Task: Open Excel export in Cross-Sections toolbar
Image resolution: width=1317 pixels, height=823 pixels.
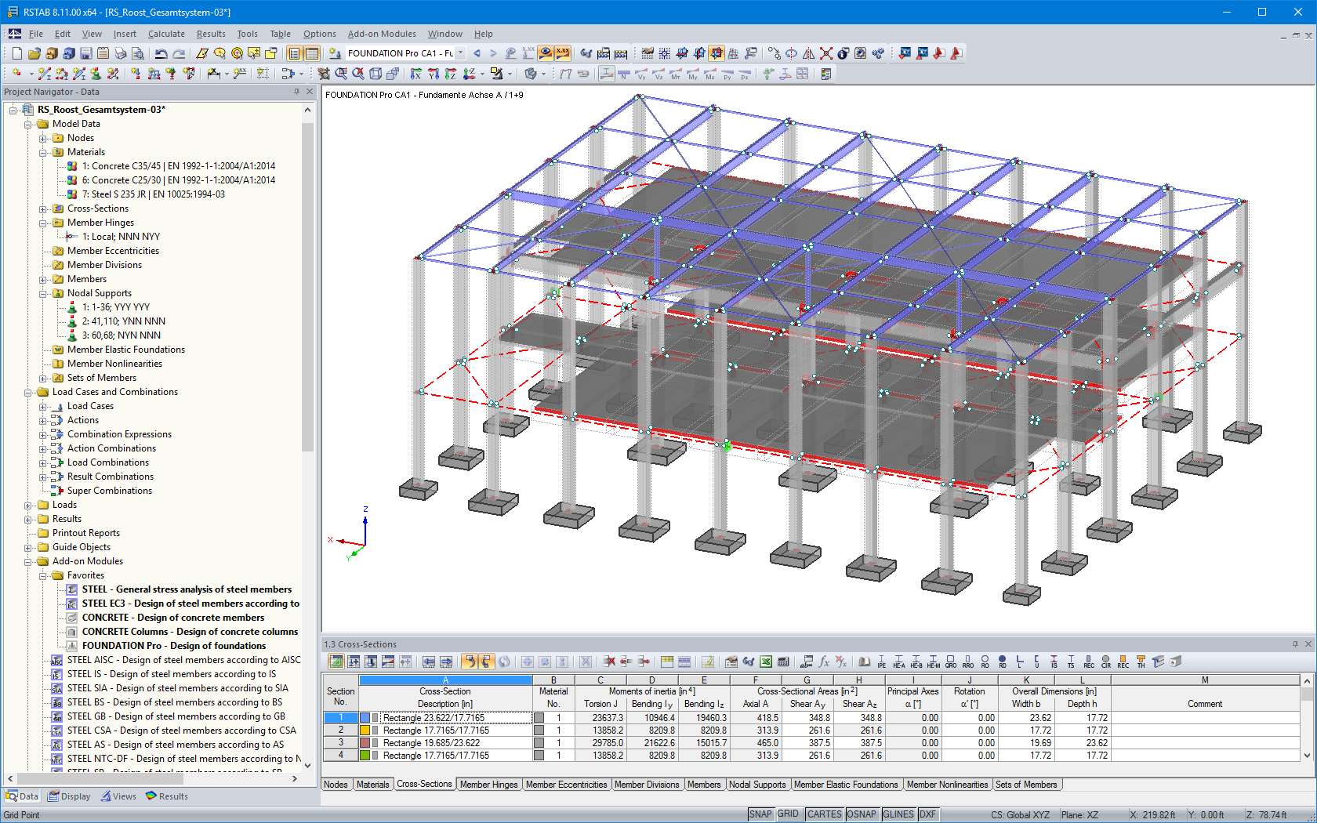Action: (766, 661)
